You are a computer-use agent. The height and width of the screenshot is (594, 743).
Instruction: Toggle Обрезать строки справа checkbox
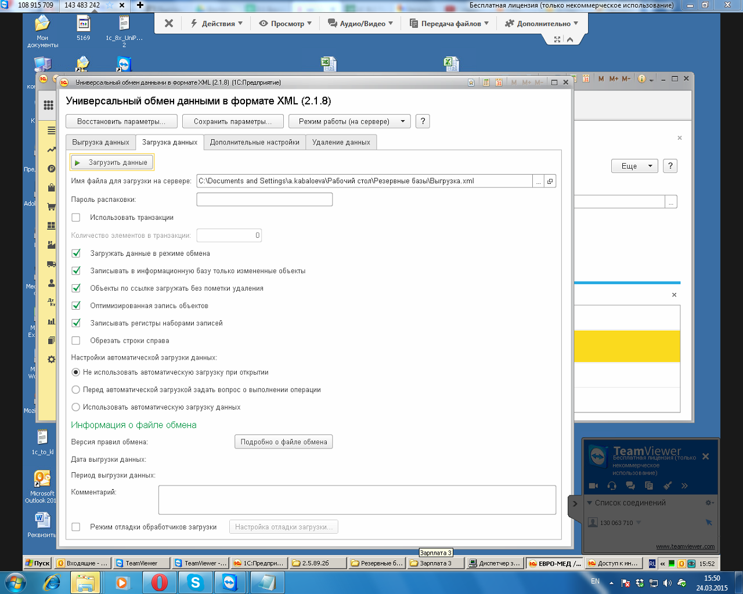pos(76,341)
